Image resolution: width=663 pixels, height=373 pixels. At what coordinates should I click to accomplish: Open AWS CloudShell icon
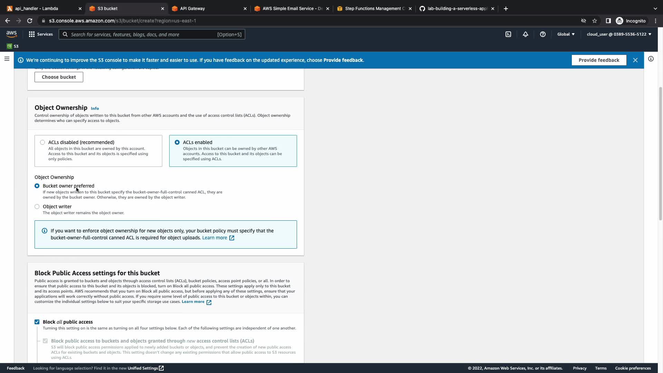pyautogui.click(x=508, y=34)
